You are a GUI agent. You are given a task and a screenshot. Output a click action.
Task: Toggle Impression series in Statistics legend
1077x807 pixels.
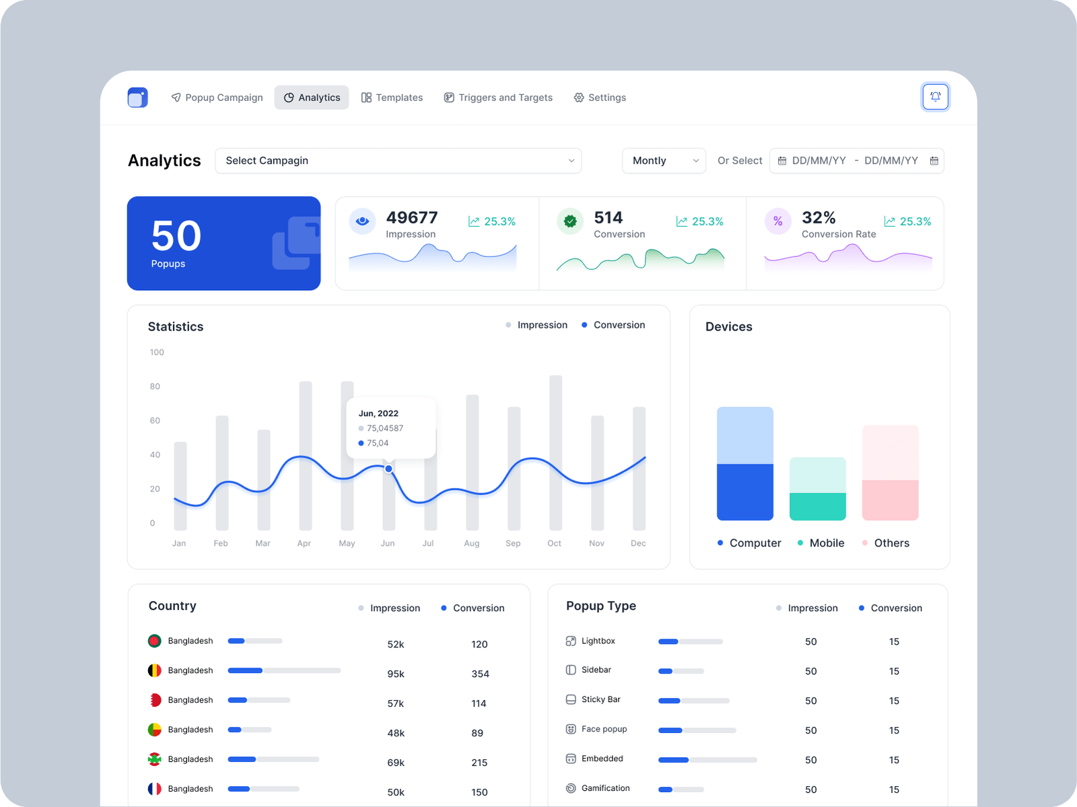coord(536,325)
